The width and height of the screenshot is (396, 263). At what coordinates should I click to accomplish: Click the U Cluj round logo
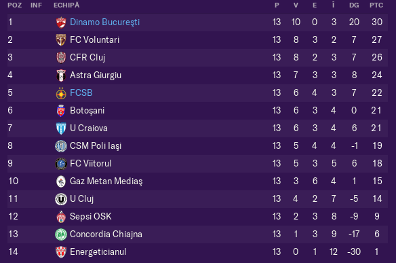click(61, 199)
